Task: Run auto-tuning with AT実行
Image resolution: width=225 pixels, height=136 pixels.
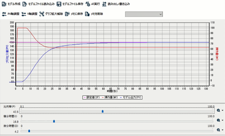Action: (x=88, y=4)
